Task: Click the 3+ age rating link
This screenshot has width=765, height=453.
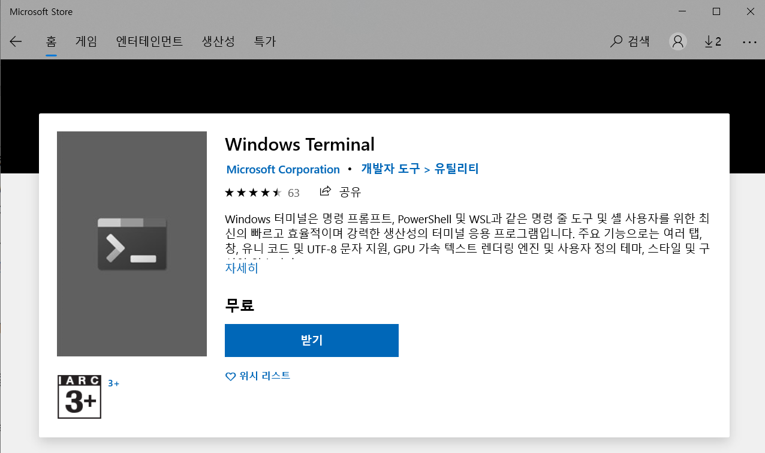Action: (x=114, y=383)
